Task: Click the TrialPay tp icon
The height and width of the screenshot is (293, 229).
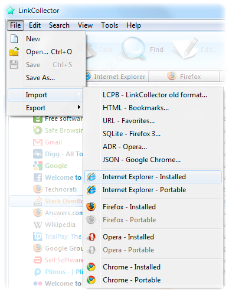Action: click(38, 236)
